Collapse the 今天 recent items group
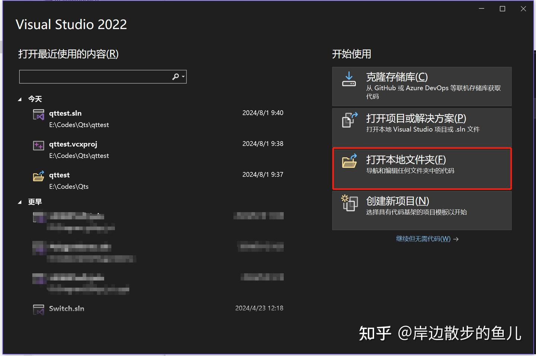Screen dimensions: 536x356 click(x=20, y=99)
